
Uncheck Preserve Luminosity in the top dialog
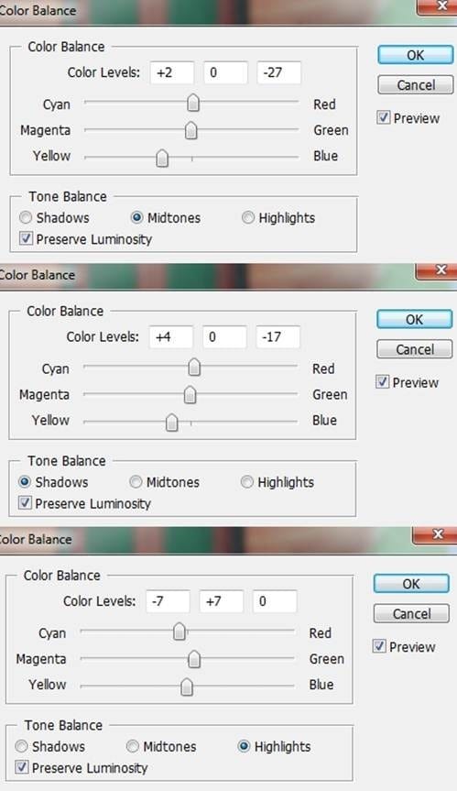(x=26, y=238)
